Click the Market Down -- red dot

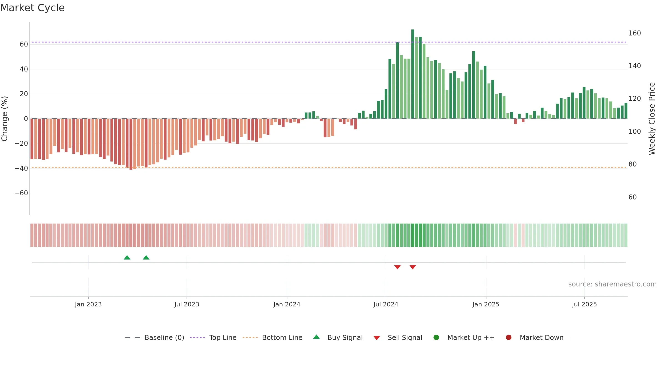[509, 337]
